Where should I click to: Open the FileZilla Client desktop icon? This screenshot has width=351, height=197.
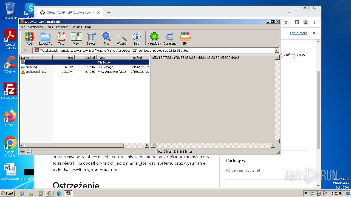tap(10, 91)
